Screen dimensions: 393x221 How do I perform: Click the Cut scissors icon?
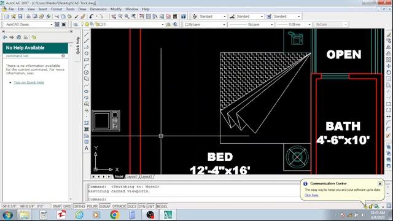[56, 17]
